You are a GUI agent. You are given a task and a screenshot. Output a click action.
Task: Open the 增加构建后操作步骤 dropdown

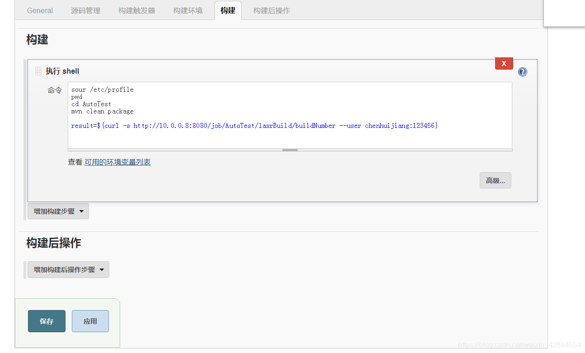pyautogui.click(x=68, y=269)
